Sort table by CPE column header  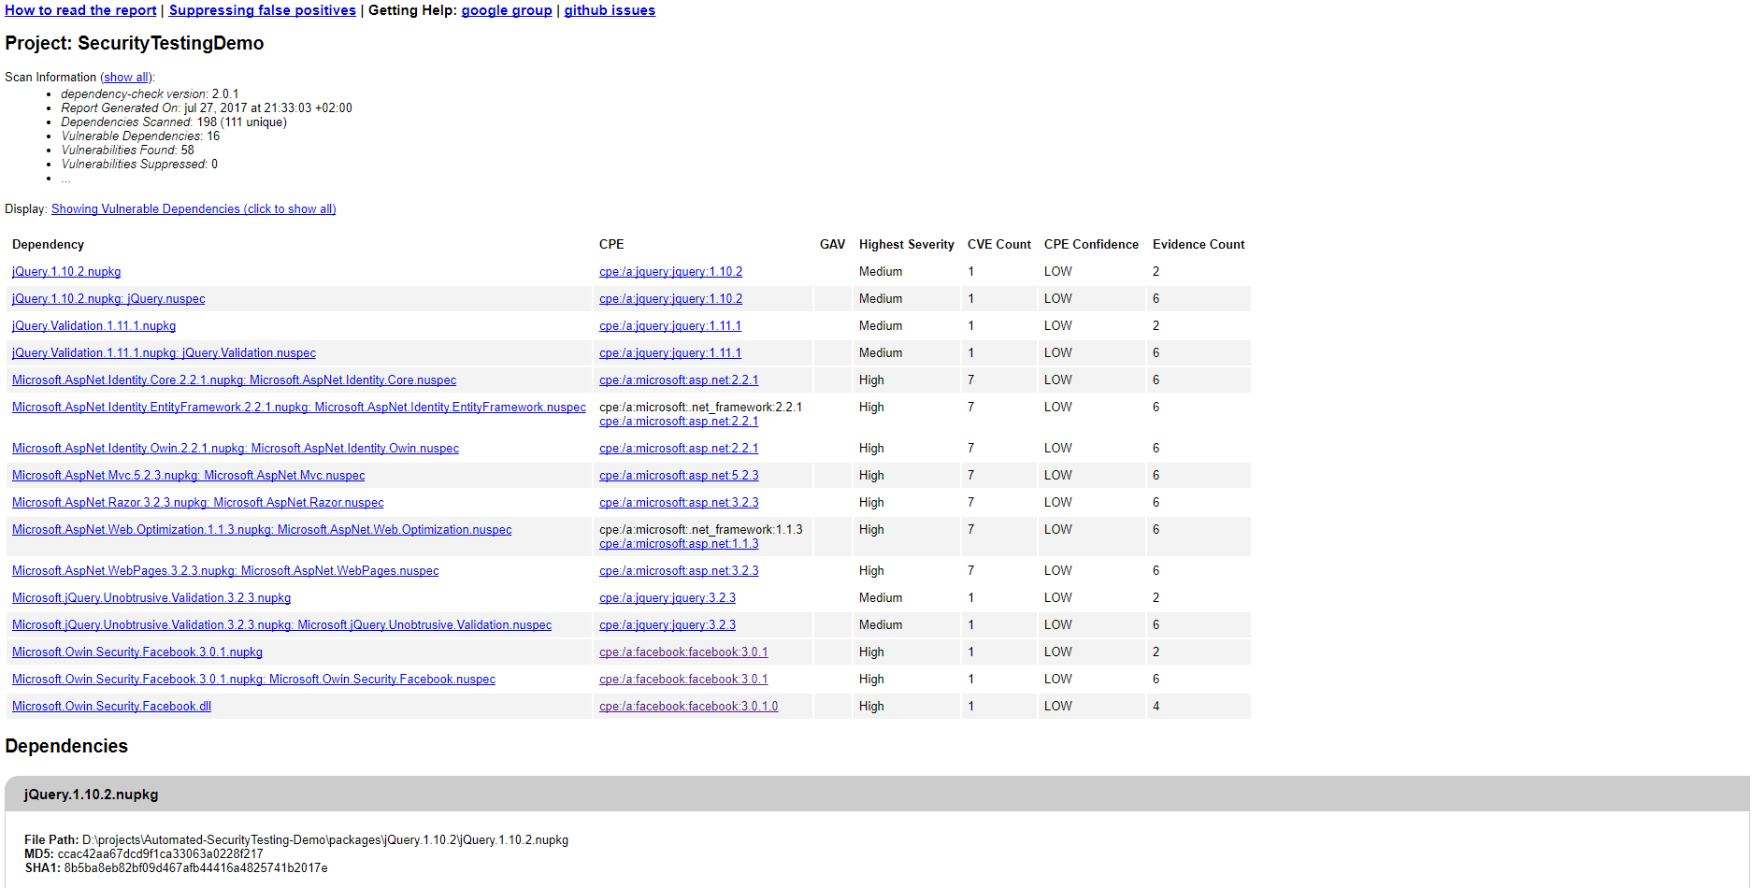pos(611,245)
